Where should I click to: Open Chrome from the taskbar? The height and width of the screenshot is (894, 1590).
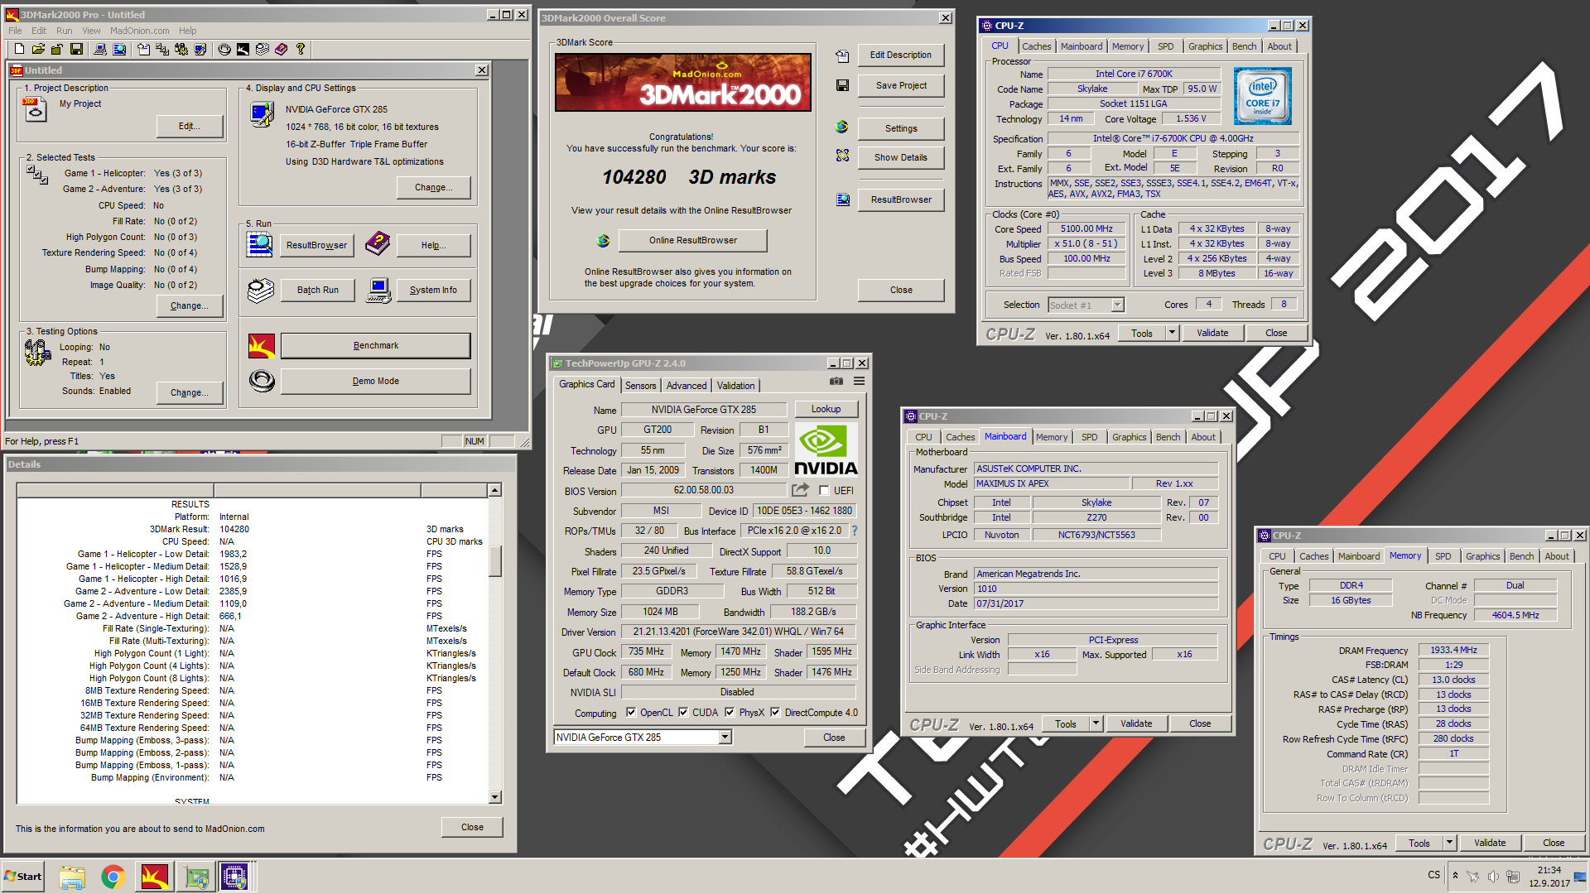(113, 877)
